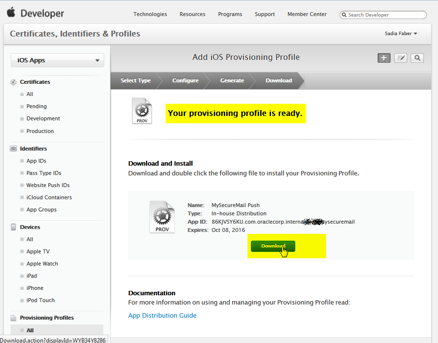The image size is (438, 343).
Task: Click the small PROV file icon near ready message
Action: [x=142, y=111]
